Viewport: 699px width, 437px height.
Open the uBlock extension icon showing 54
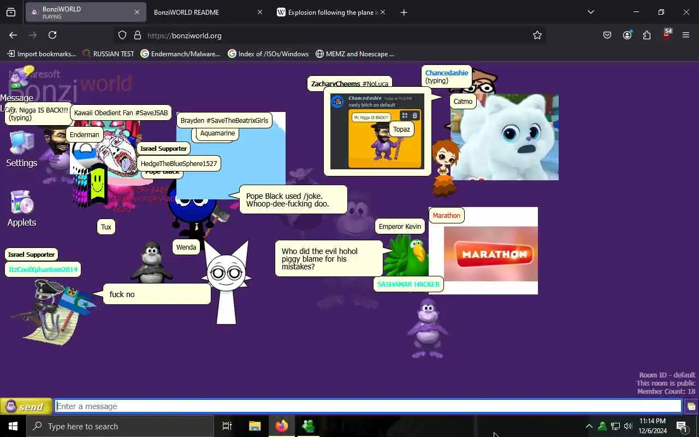[x=666, y=34]
